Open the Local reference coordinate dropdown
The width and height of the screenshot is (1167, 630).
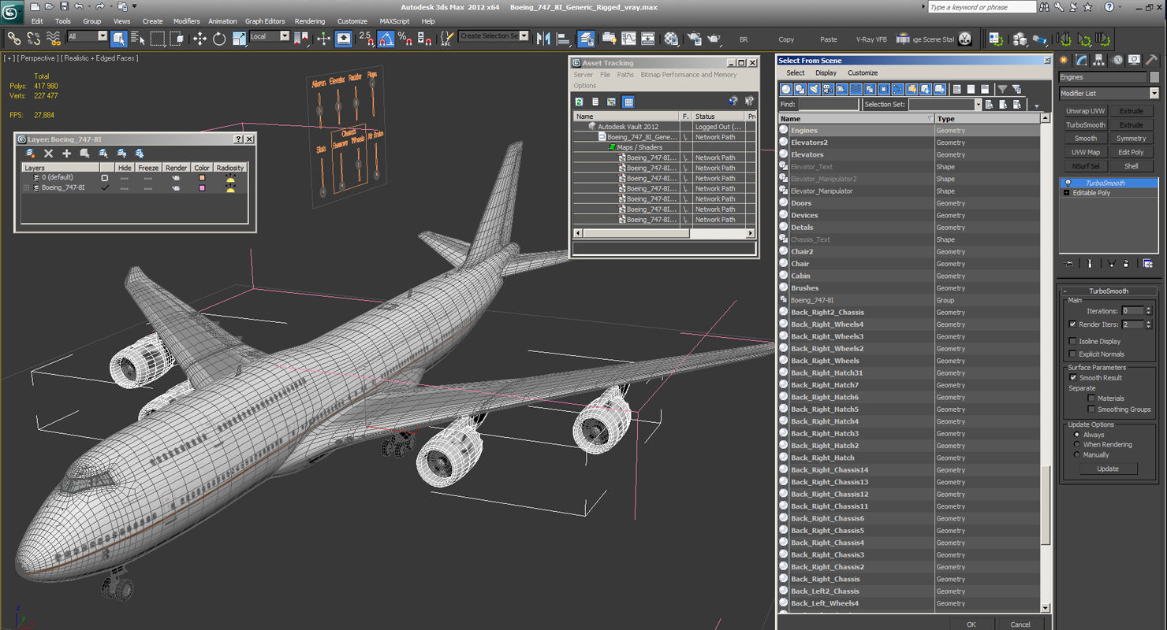[285, 36]
